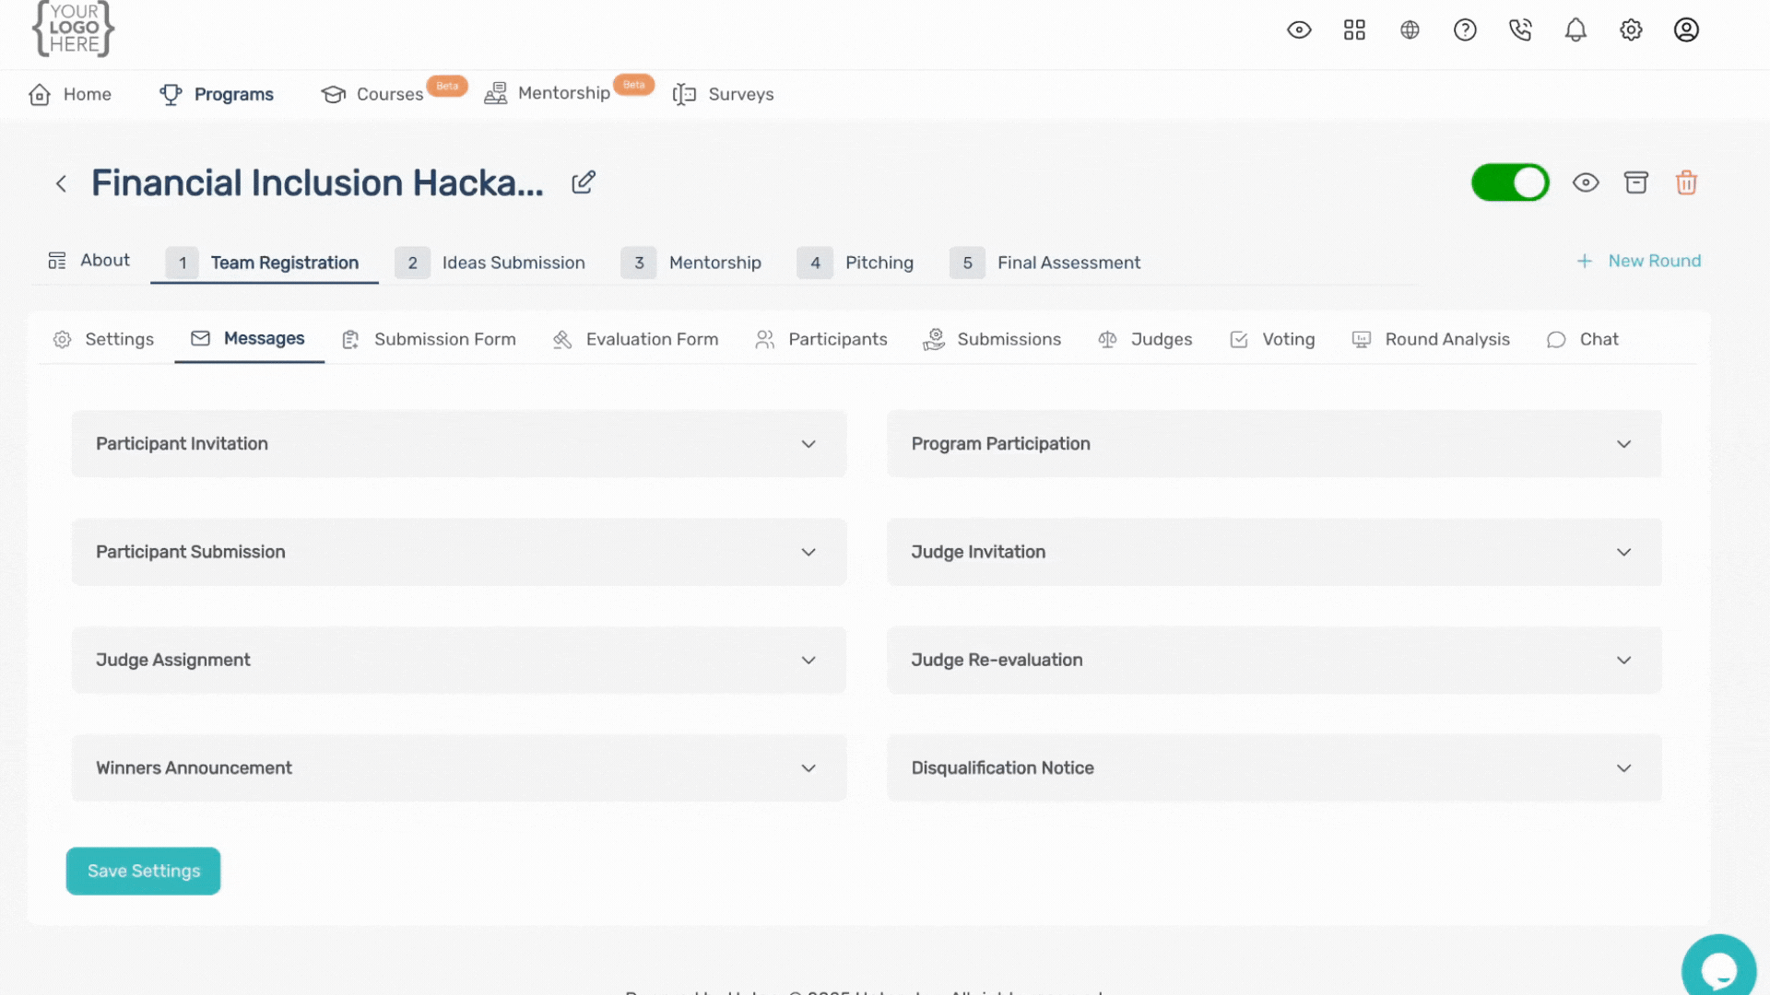Viewport: 1770px width, 995px height.
Task: Open the notifications bell
Action: [x=1575, y=30]
